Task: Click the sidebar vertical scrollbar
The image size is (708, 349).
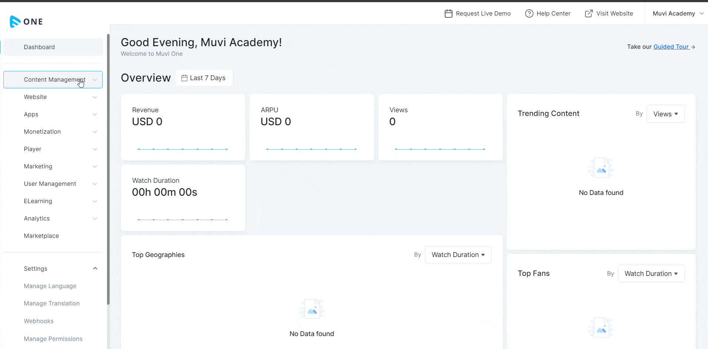Action: tap(108, 169)
